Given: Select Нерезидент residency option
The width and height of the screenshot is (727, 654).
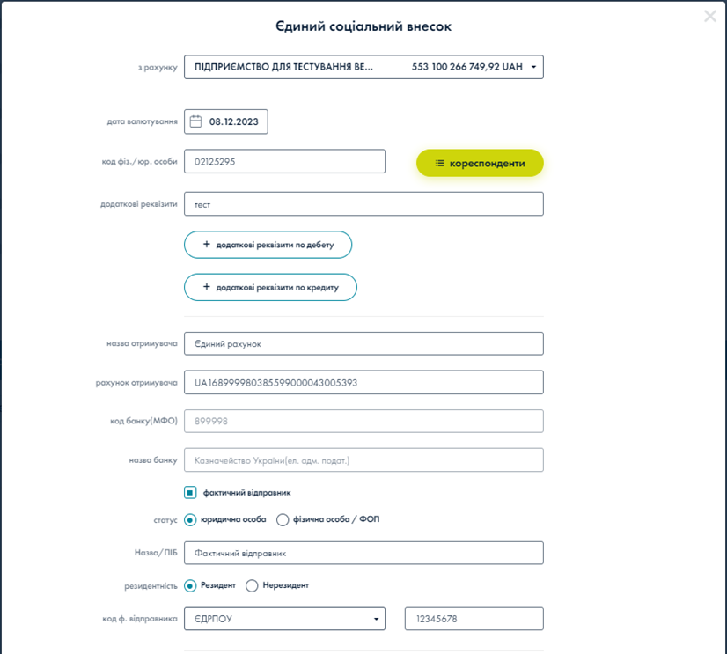Looking at the screenshot, I should (251, 584).
